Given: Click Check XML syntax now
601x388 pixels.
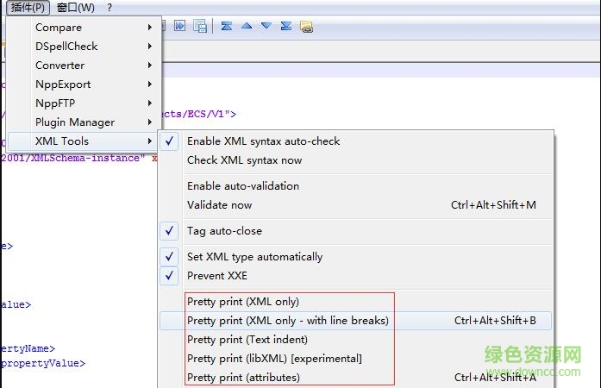Looking at the screenshot, I should [244, 160].
